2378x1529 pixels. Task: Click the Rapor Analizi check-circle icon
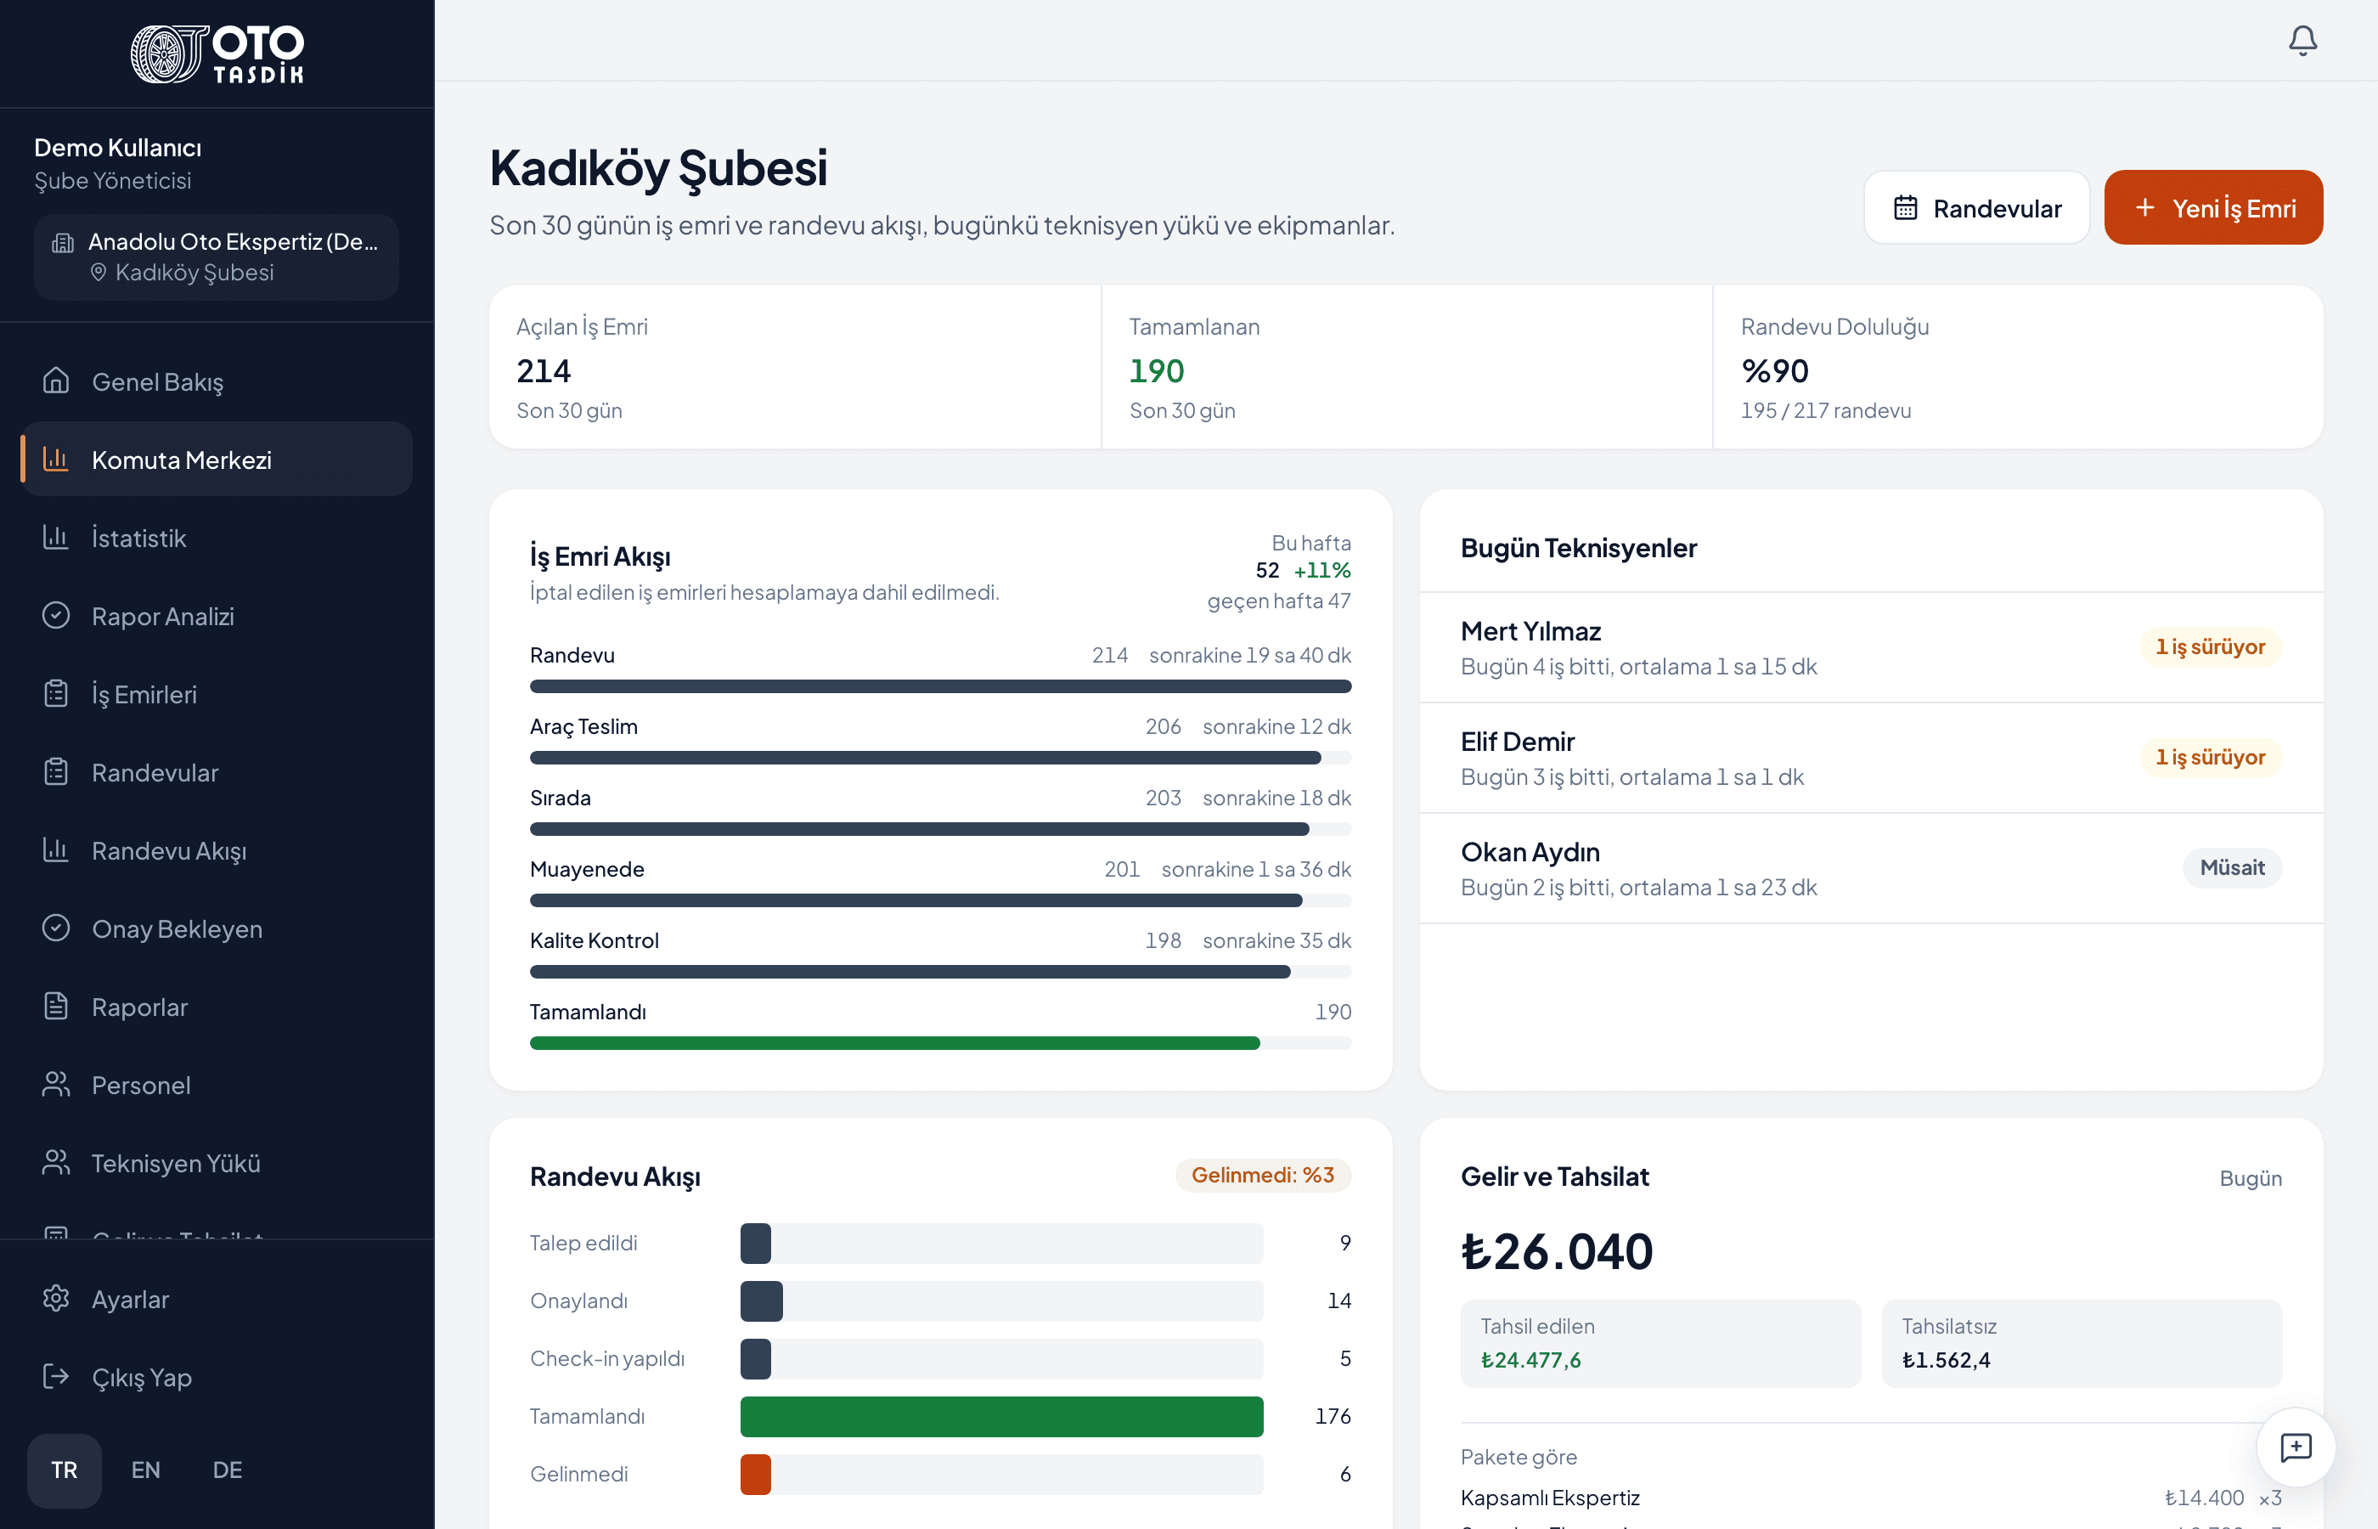55,616
